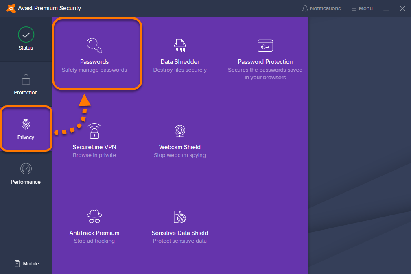
Task: Click the Passwords title
Action: (94, 62)
